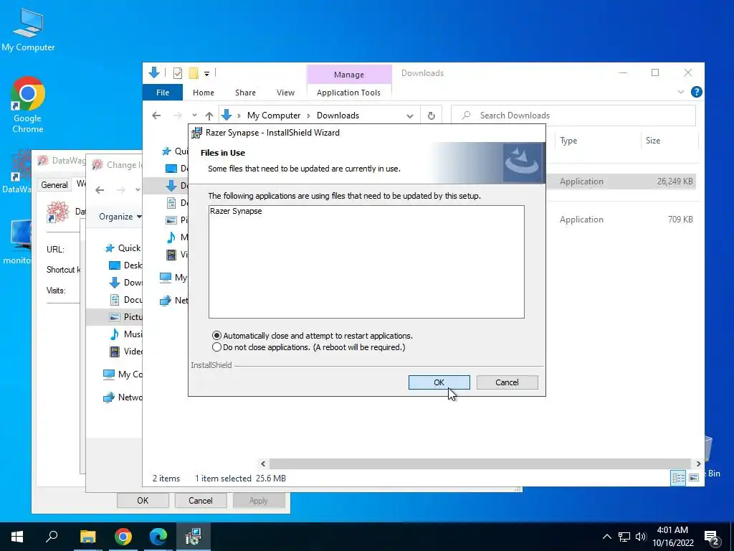Select the 709 KB Application file row
This screenshot has width=734, height=551.
[621, 220]
